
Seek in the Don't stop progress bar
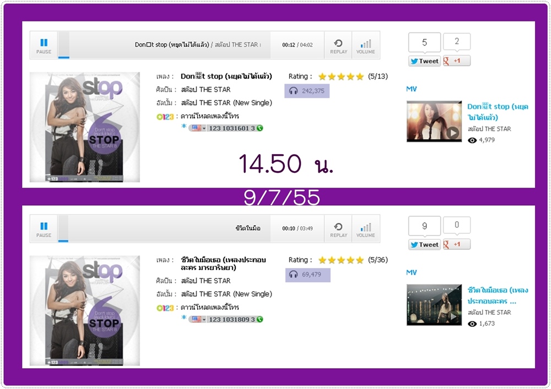[x=164, y=57]
